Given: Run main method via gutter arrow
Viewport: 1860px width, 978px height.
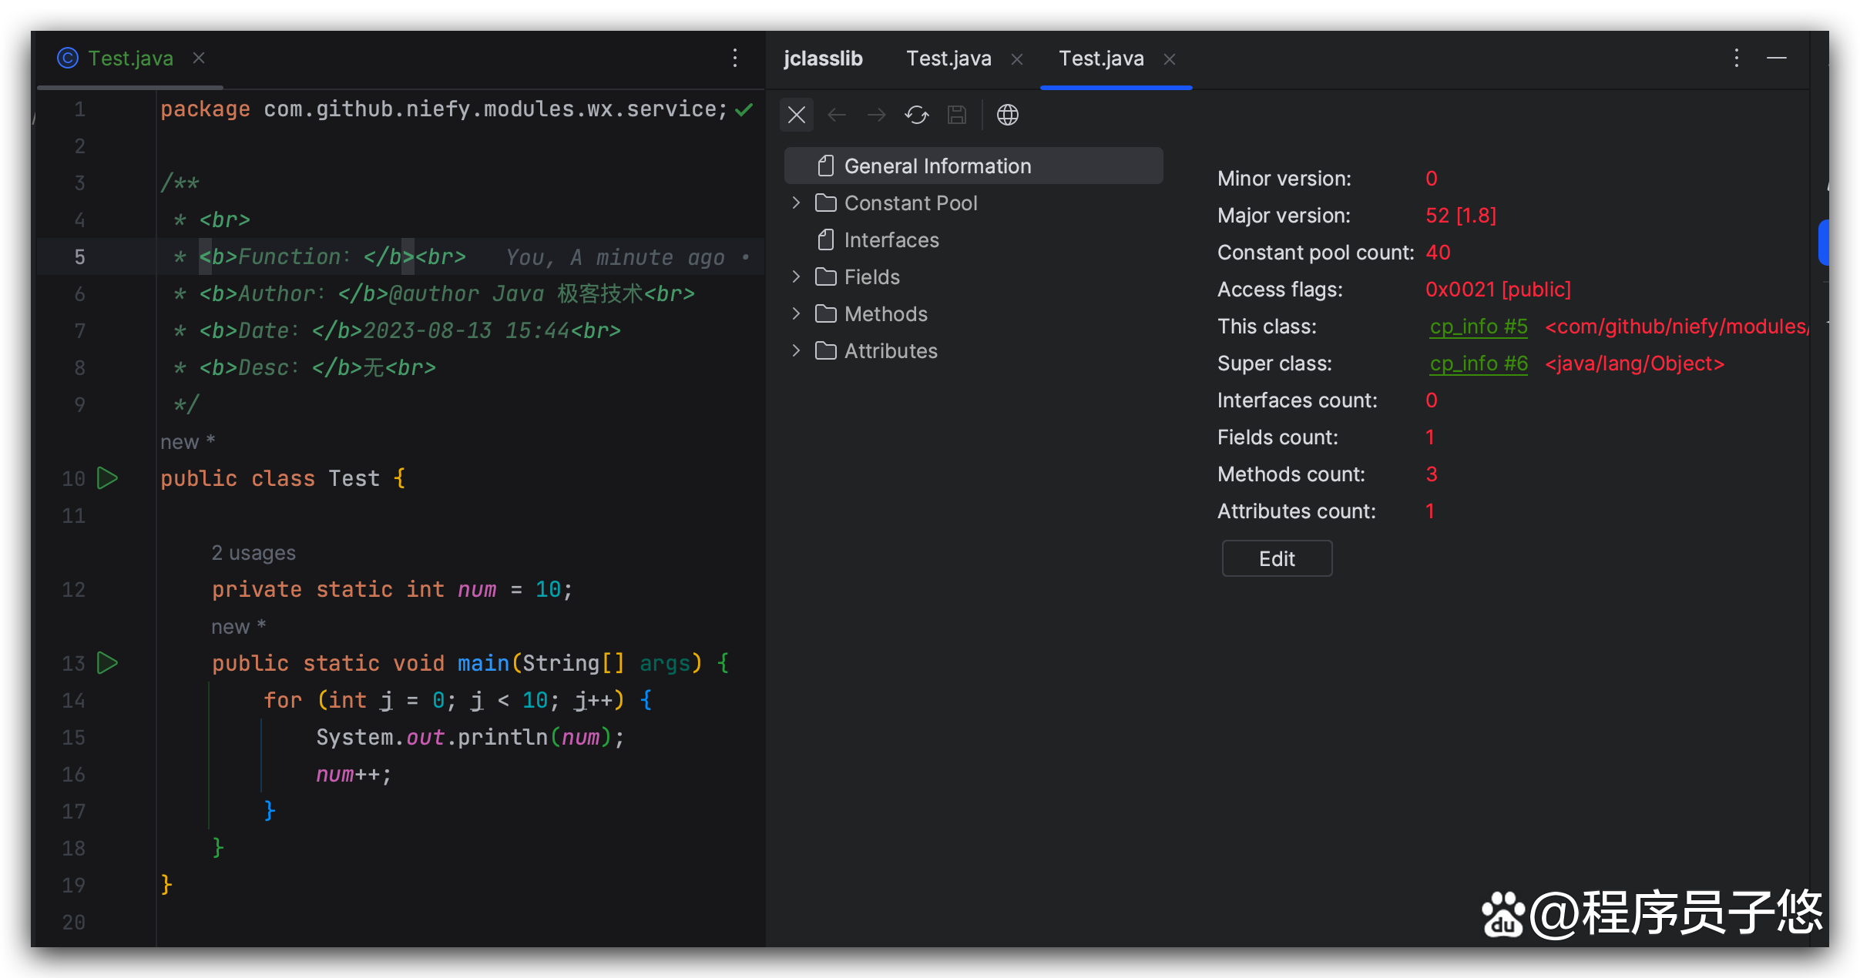Looking at the screenshot, I should pos(108,663).
